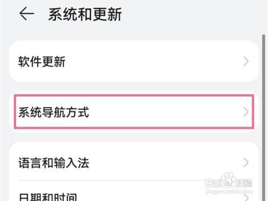This screenshot has width=268, height=201.
Task: Go back using the left arrow
Action: [26, 13]
